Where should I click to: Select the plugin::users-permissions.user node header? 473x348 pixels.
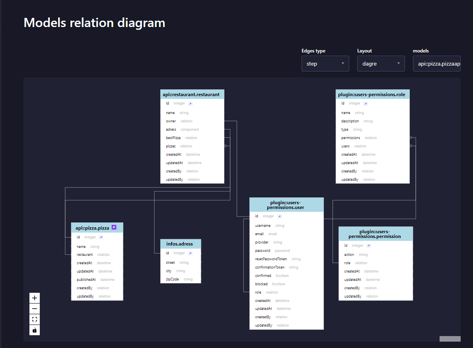pos(286,205)
